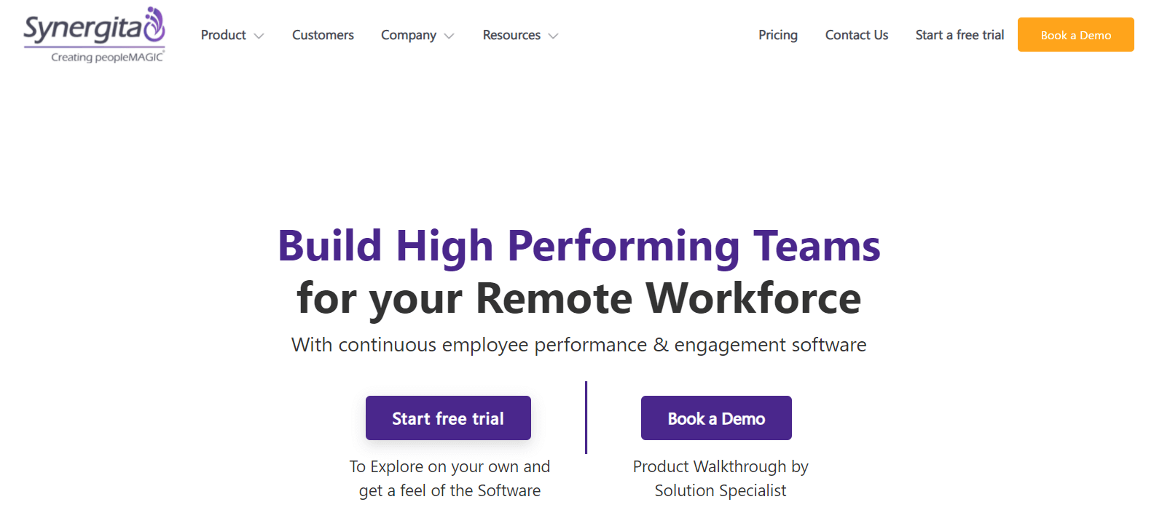The height and width of the screenshot is (510, 1162).
Task: Open the Company menu
Action: tap(409, 35)
